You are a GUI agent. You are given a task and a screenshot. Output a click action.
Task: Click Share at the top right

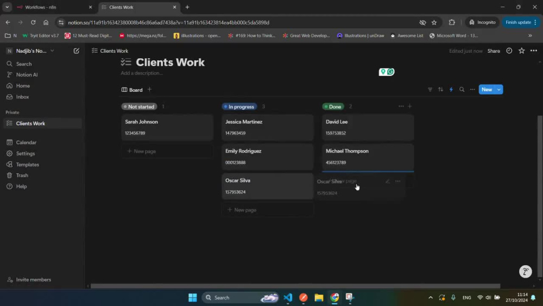[494, 51]
